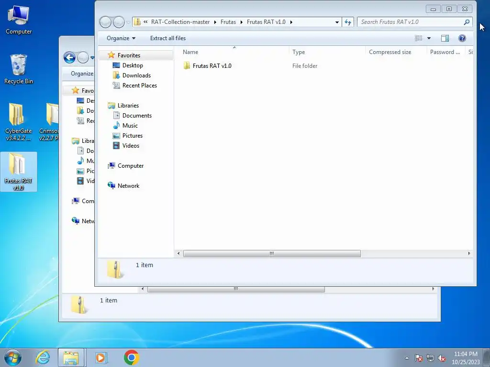Click the Start button on taskbar
490x367 pixels.
tap(13, 357)
